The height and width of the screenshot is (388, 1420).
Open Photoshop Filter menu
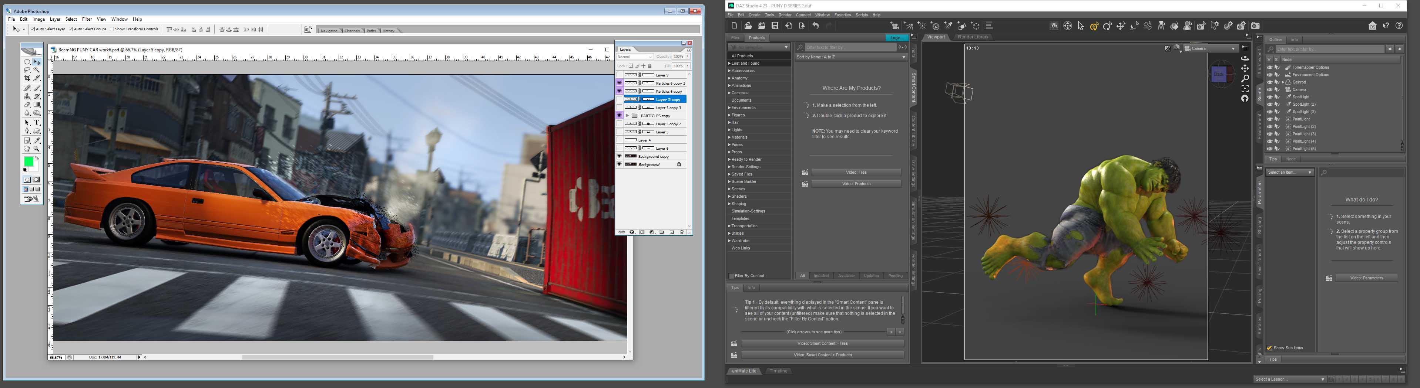pyautogui.click(x=87, y=19)
